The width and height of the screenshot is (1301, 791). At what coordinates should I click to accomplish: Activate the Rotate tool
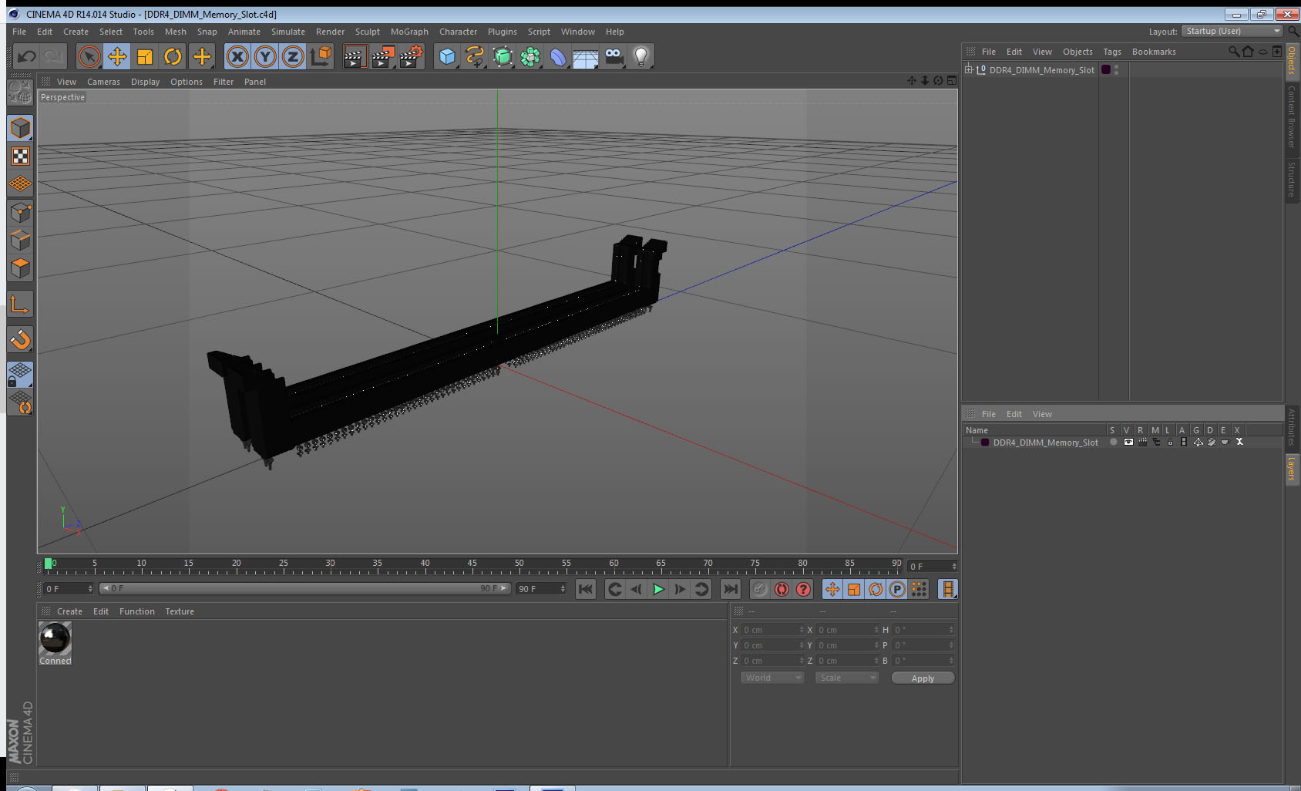173,56
